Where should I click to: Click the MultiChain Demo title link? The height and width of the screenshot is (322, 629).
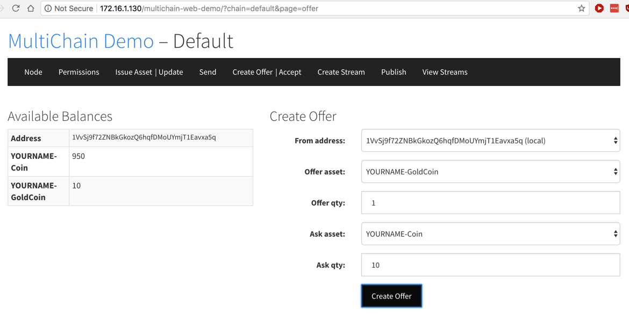(81, 41)
